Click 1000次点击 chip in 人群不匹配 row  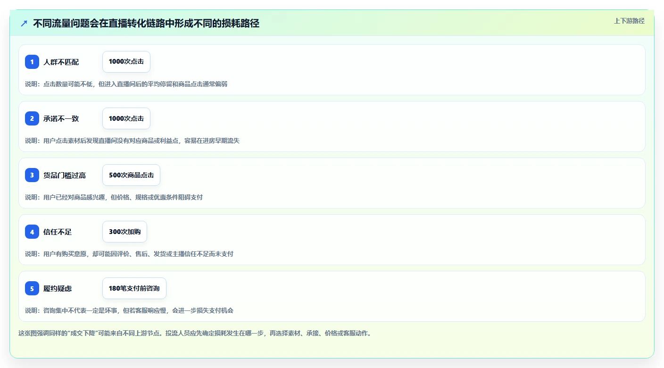tap(126, 62)
